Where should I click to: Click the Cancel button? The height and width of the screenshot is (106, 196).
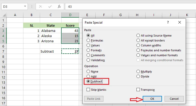pos(174,99)
